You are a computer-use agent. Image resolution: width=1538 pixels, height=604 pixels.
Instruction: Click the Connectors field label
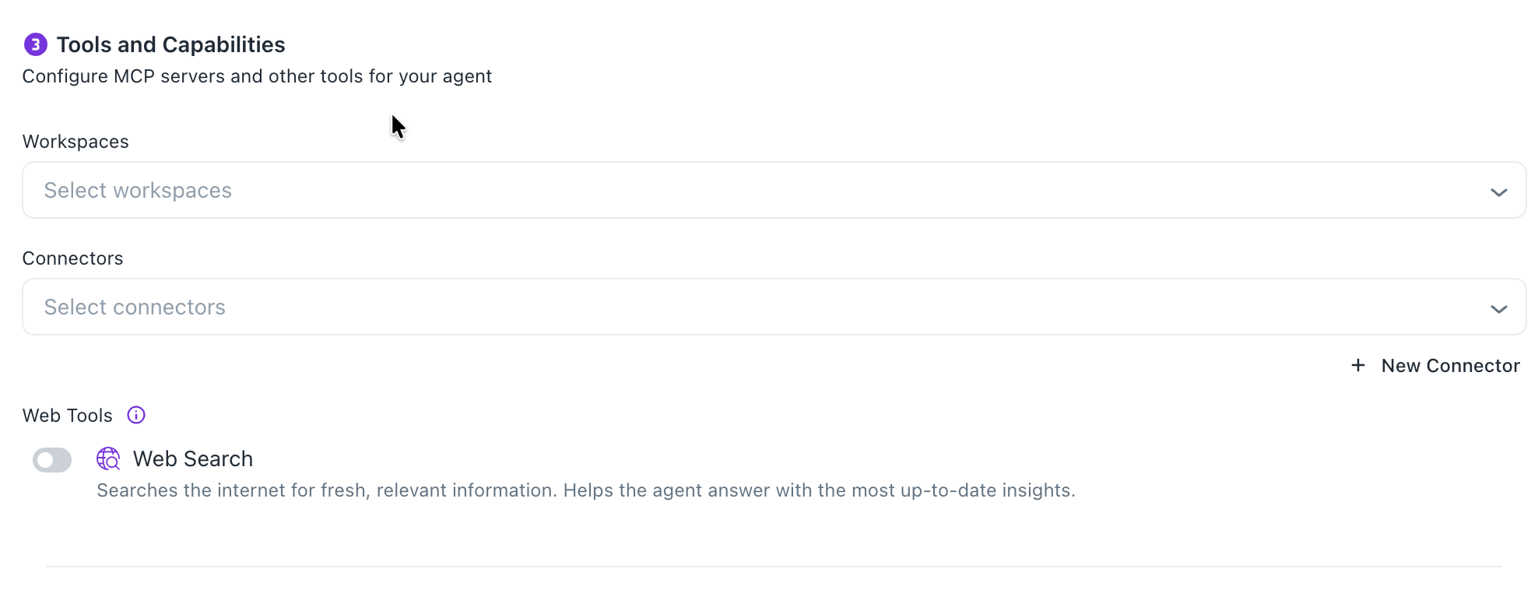point(72,258)
